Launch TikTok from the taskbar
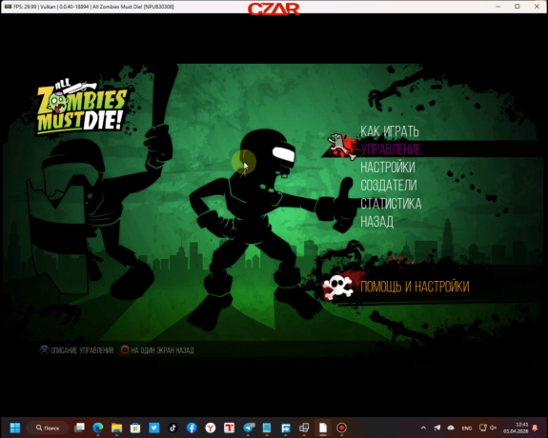 coord(173,428)
